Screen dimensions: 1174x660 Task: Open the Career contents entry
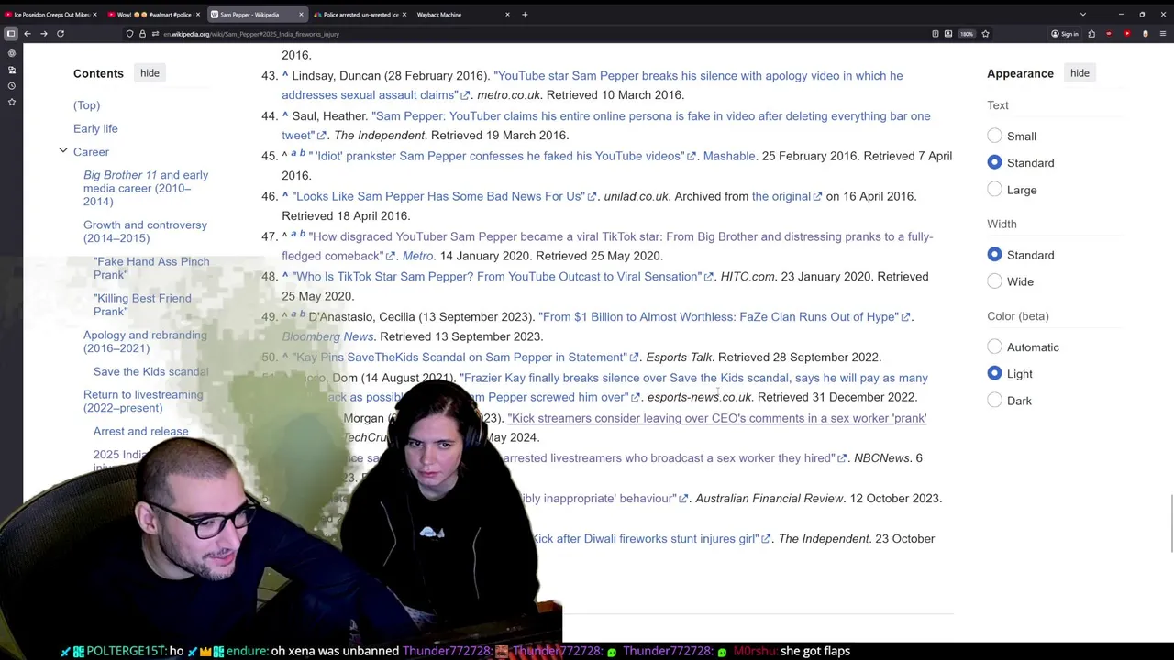click(x=91, y=151)
